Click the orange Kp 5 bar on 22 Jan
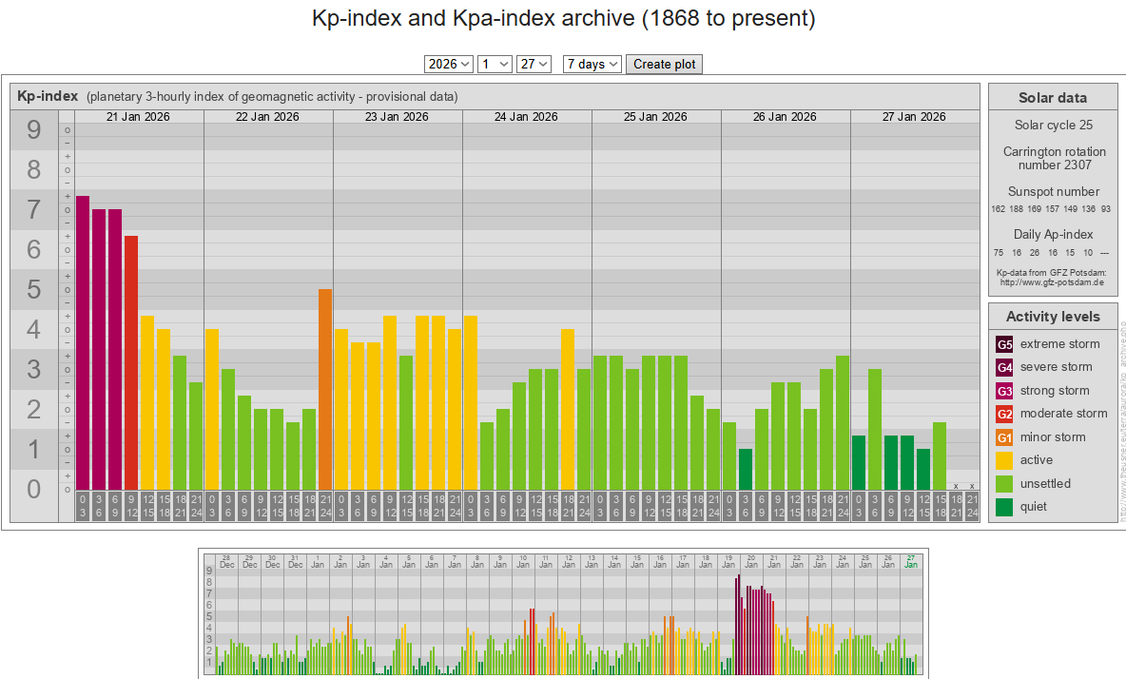The height and width of the screenshot is (679, 1126). tap(325, 389)
